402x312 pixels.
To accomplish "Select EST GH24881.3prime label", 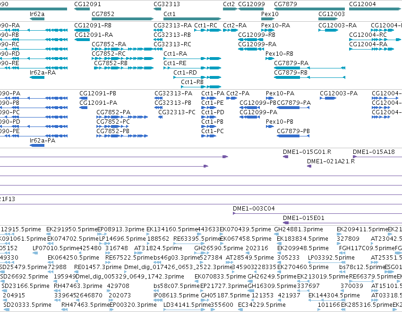I will click(299, 229).
